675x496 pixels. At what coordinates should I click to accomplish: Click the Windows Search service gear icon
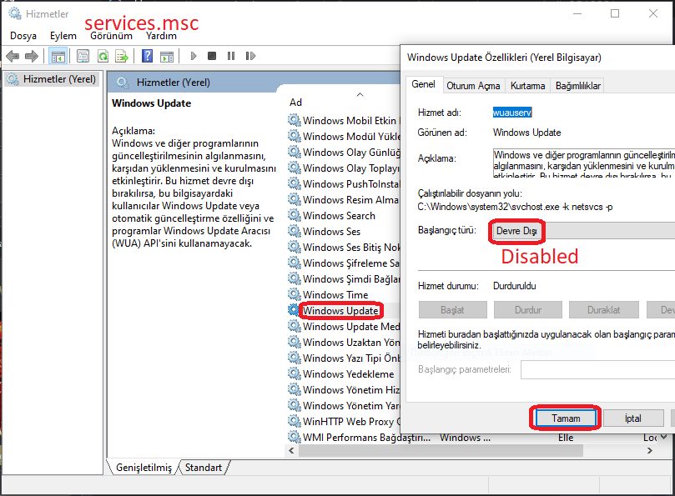[x=294, y=215]
